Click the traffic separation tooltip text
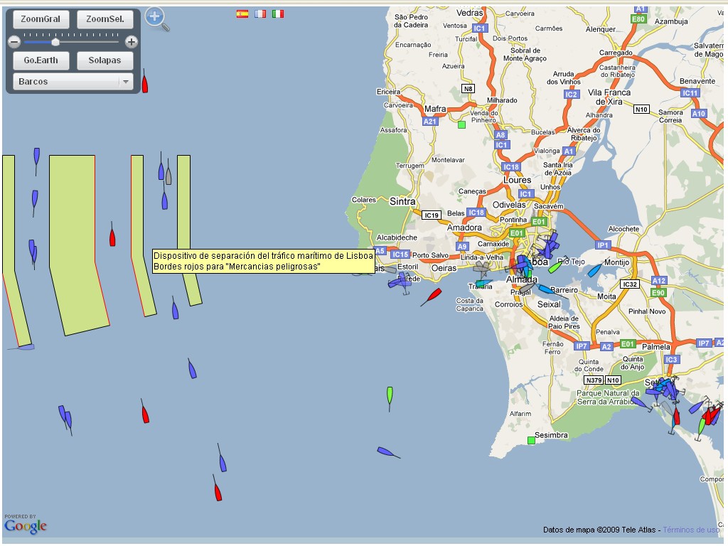The height and width of the screenshot is (546, 728). (x=263, y=261)
